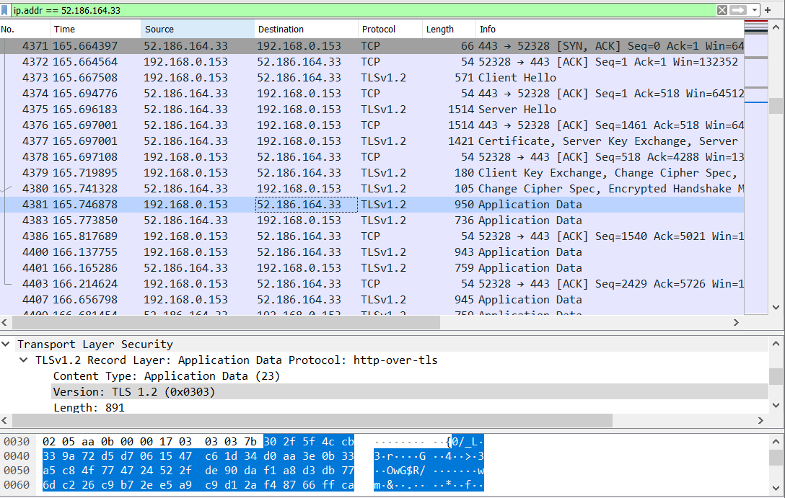Sort by the Destination column header
Viewport: 785px width, 498px height.
[x=307, y=29]
